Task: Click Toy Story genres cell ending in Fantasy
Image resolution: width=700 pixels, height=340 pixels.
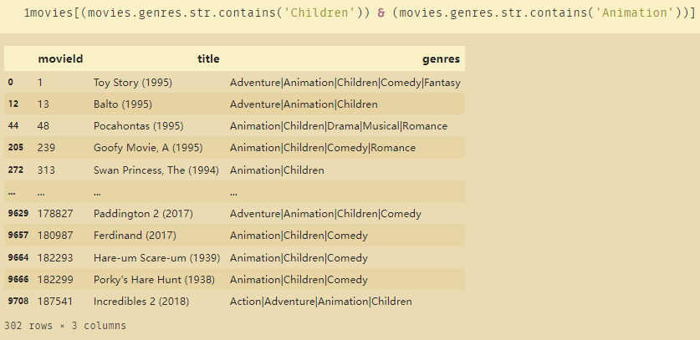Action: (345, 83)
